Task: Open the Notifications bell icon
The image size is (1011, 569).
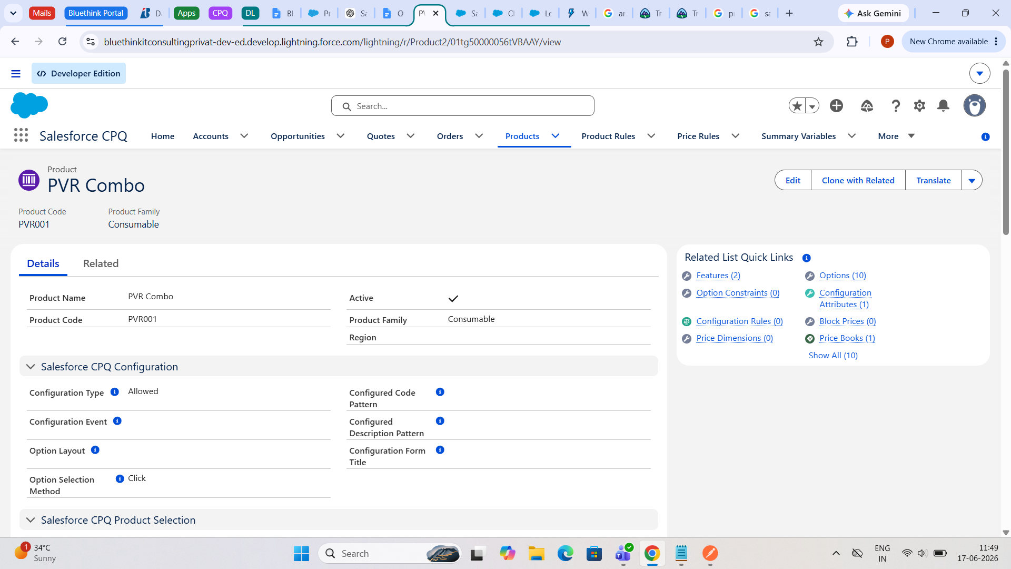Action: [x=943, y=106]
